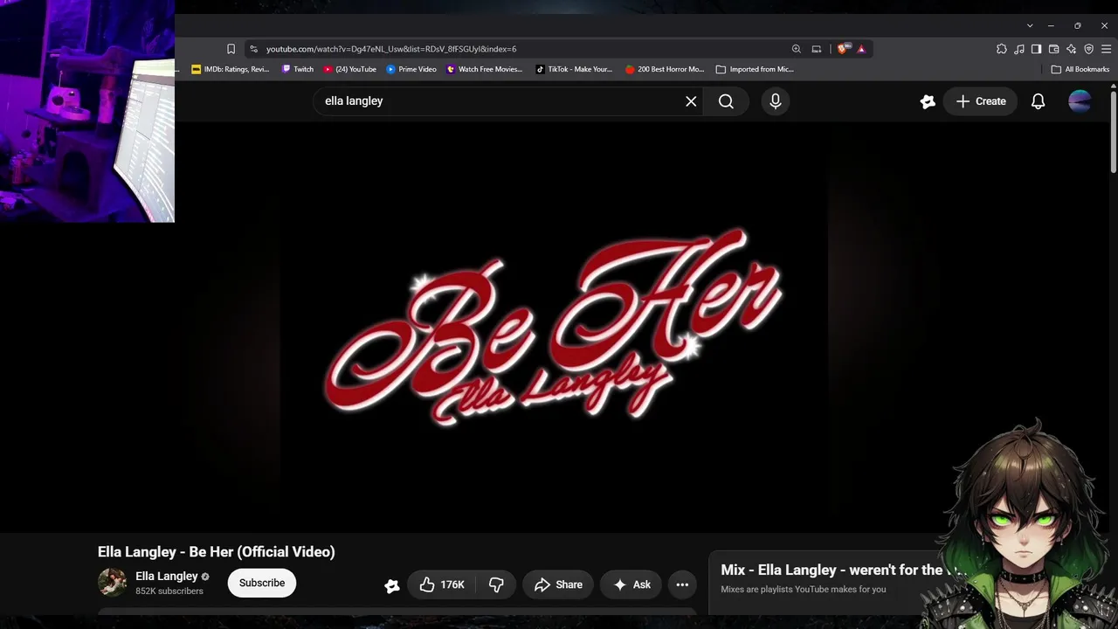This screenshot has width=1118, height=629.
Task: Click the YouTube address bar URL
Action: (391, 49)
